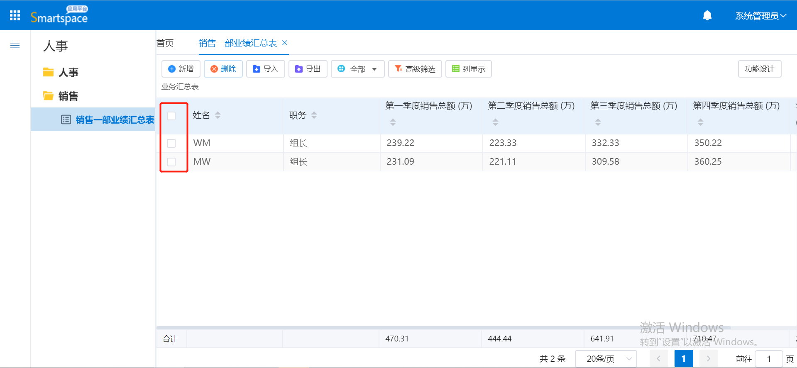Open 功能设计 button
This screenshot has width=797, height=368.
[760, 69]
